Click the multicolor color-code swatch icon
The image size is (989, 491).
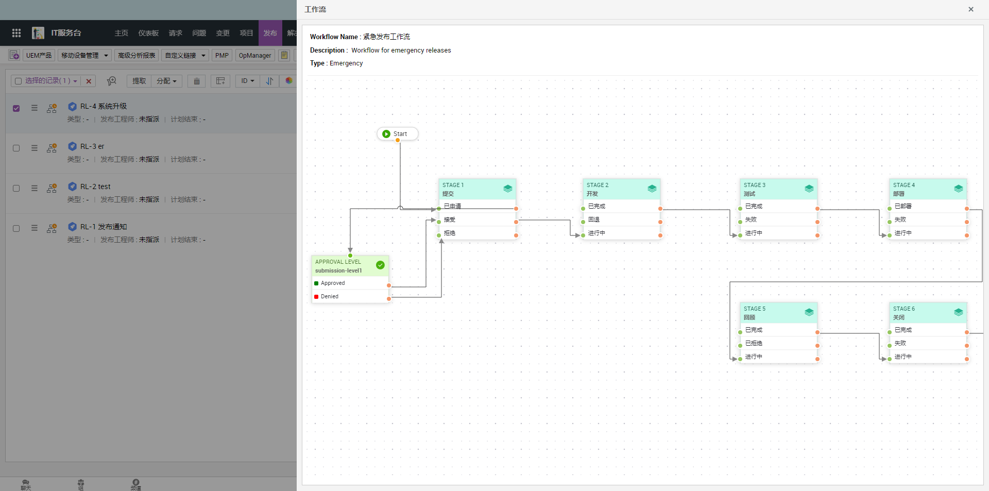click(x=288, y=81)
